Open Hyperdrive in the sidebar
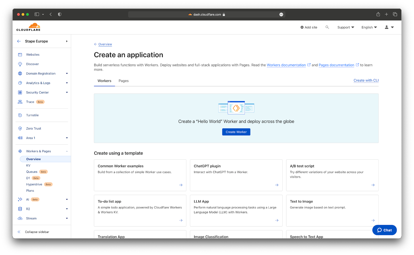The height and width of the screenshot is (255, 414). click(x=39, y=184)
